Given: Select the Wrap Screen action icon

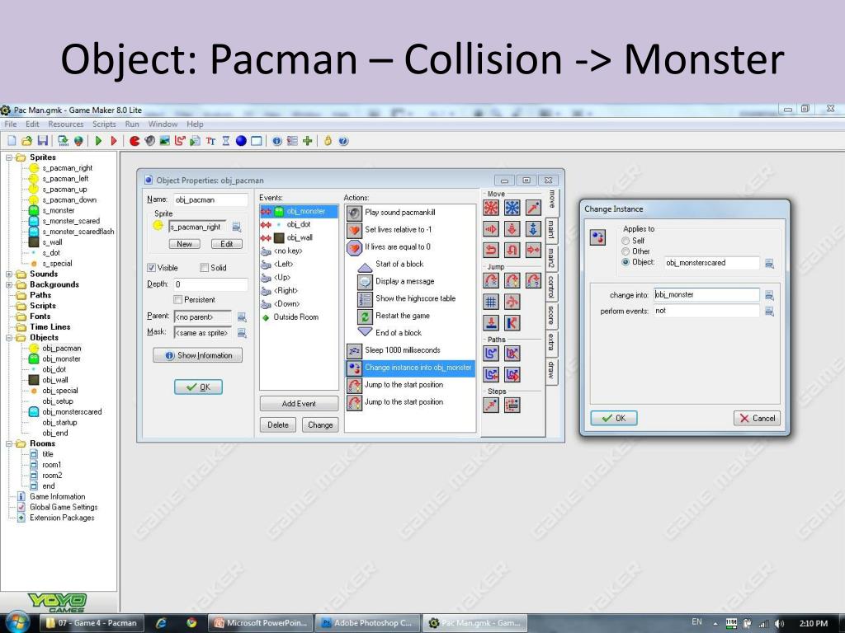Looking at the screenshot, I should click(512, 302).
